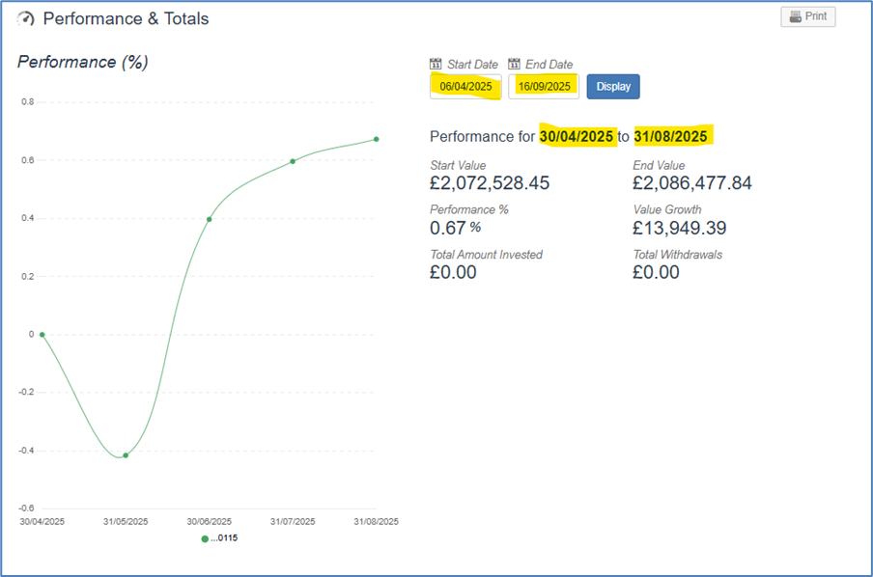Click the Value Growth figure £13,949.39
Viewport: 873px width, 577px height.
click(680, 228)
